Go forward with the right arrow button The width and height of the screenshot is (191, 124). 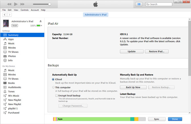click(x=9, y=15)
